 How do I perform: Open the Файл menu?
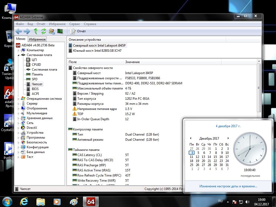(20, 24)
